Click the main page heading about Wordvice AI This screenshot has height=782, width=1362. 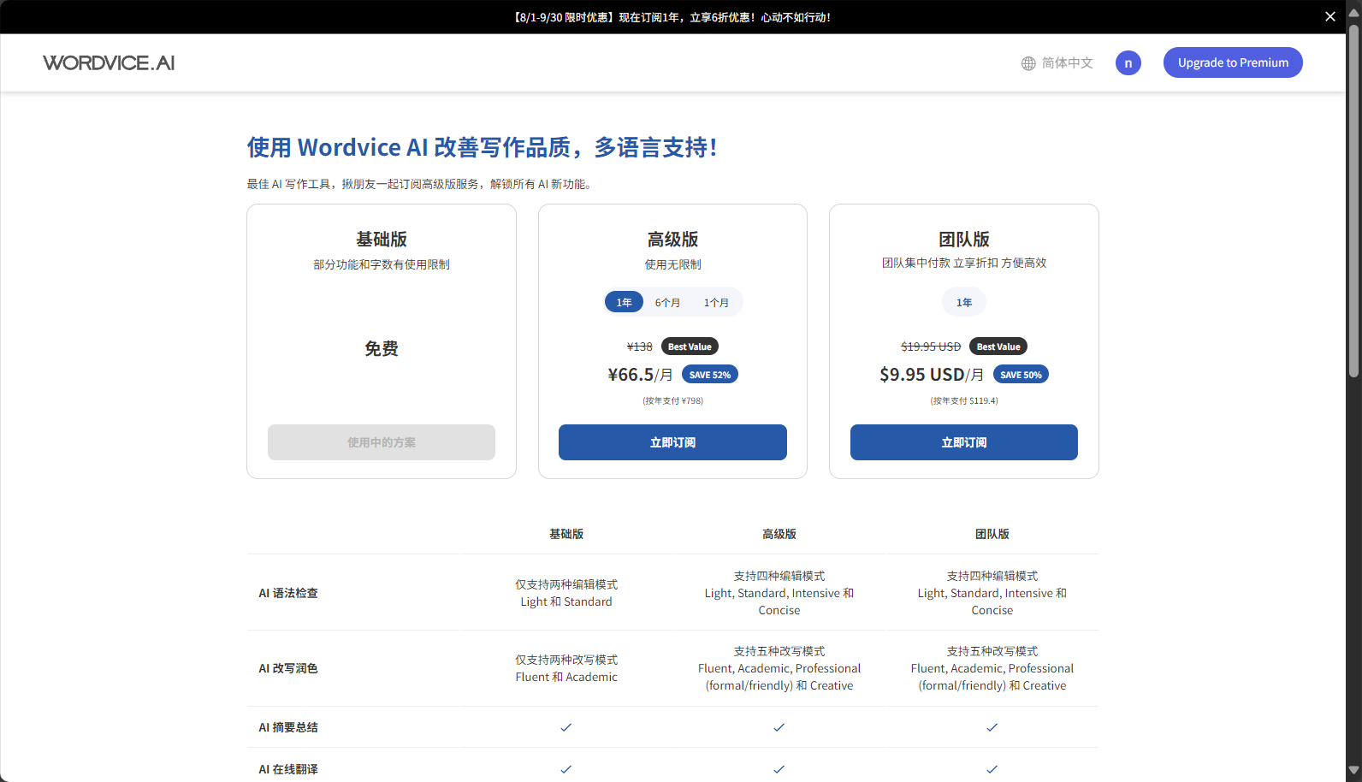click(x=482, y=147)
